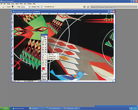Select the Notes tool
Viewport: 138px width, 110px height.
[x=43, y=62]
